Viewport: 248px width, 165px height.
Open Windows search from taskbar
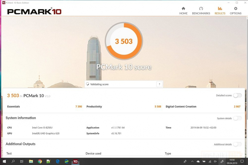(x=13, y=161)
